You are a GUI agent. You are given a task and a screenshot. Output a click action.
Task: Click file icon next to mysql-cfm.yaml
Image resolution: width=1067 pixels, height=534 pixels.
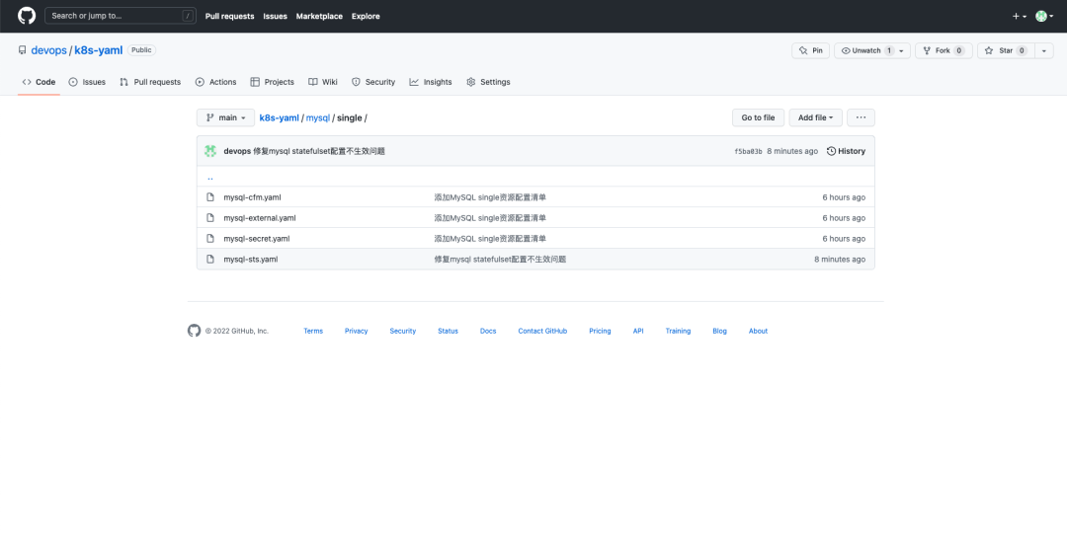210,197
